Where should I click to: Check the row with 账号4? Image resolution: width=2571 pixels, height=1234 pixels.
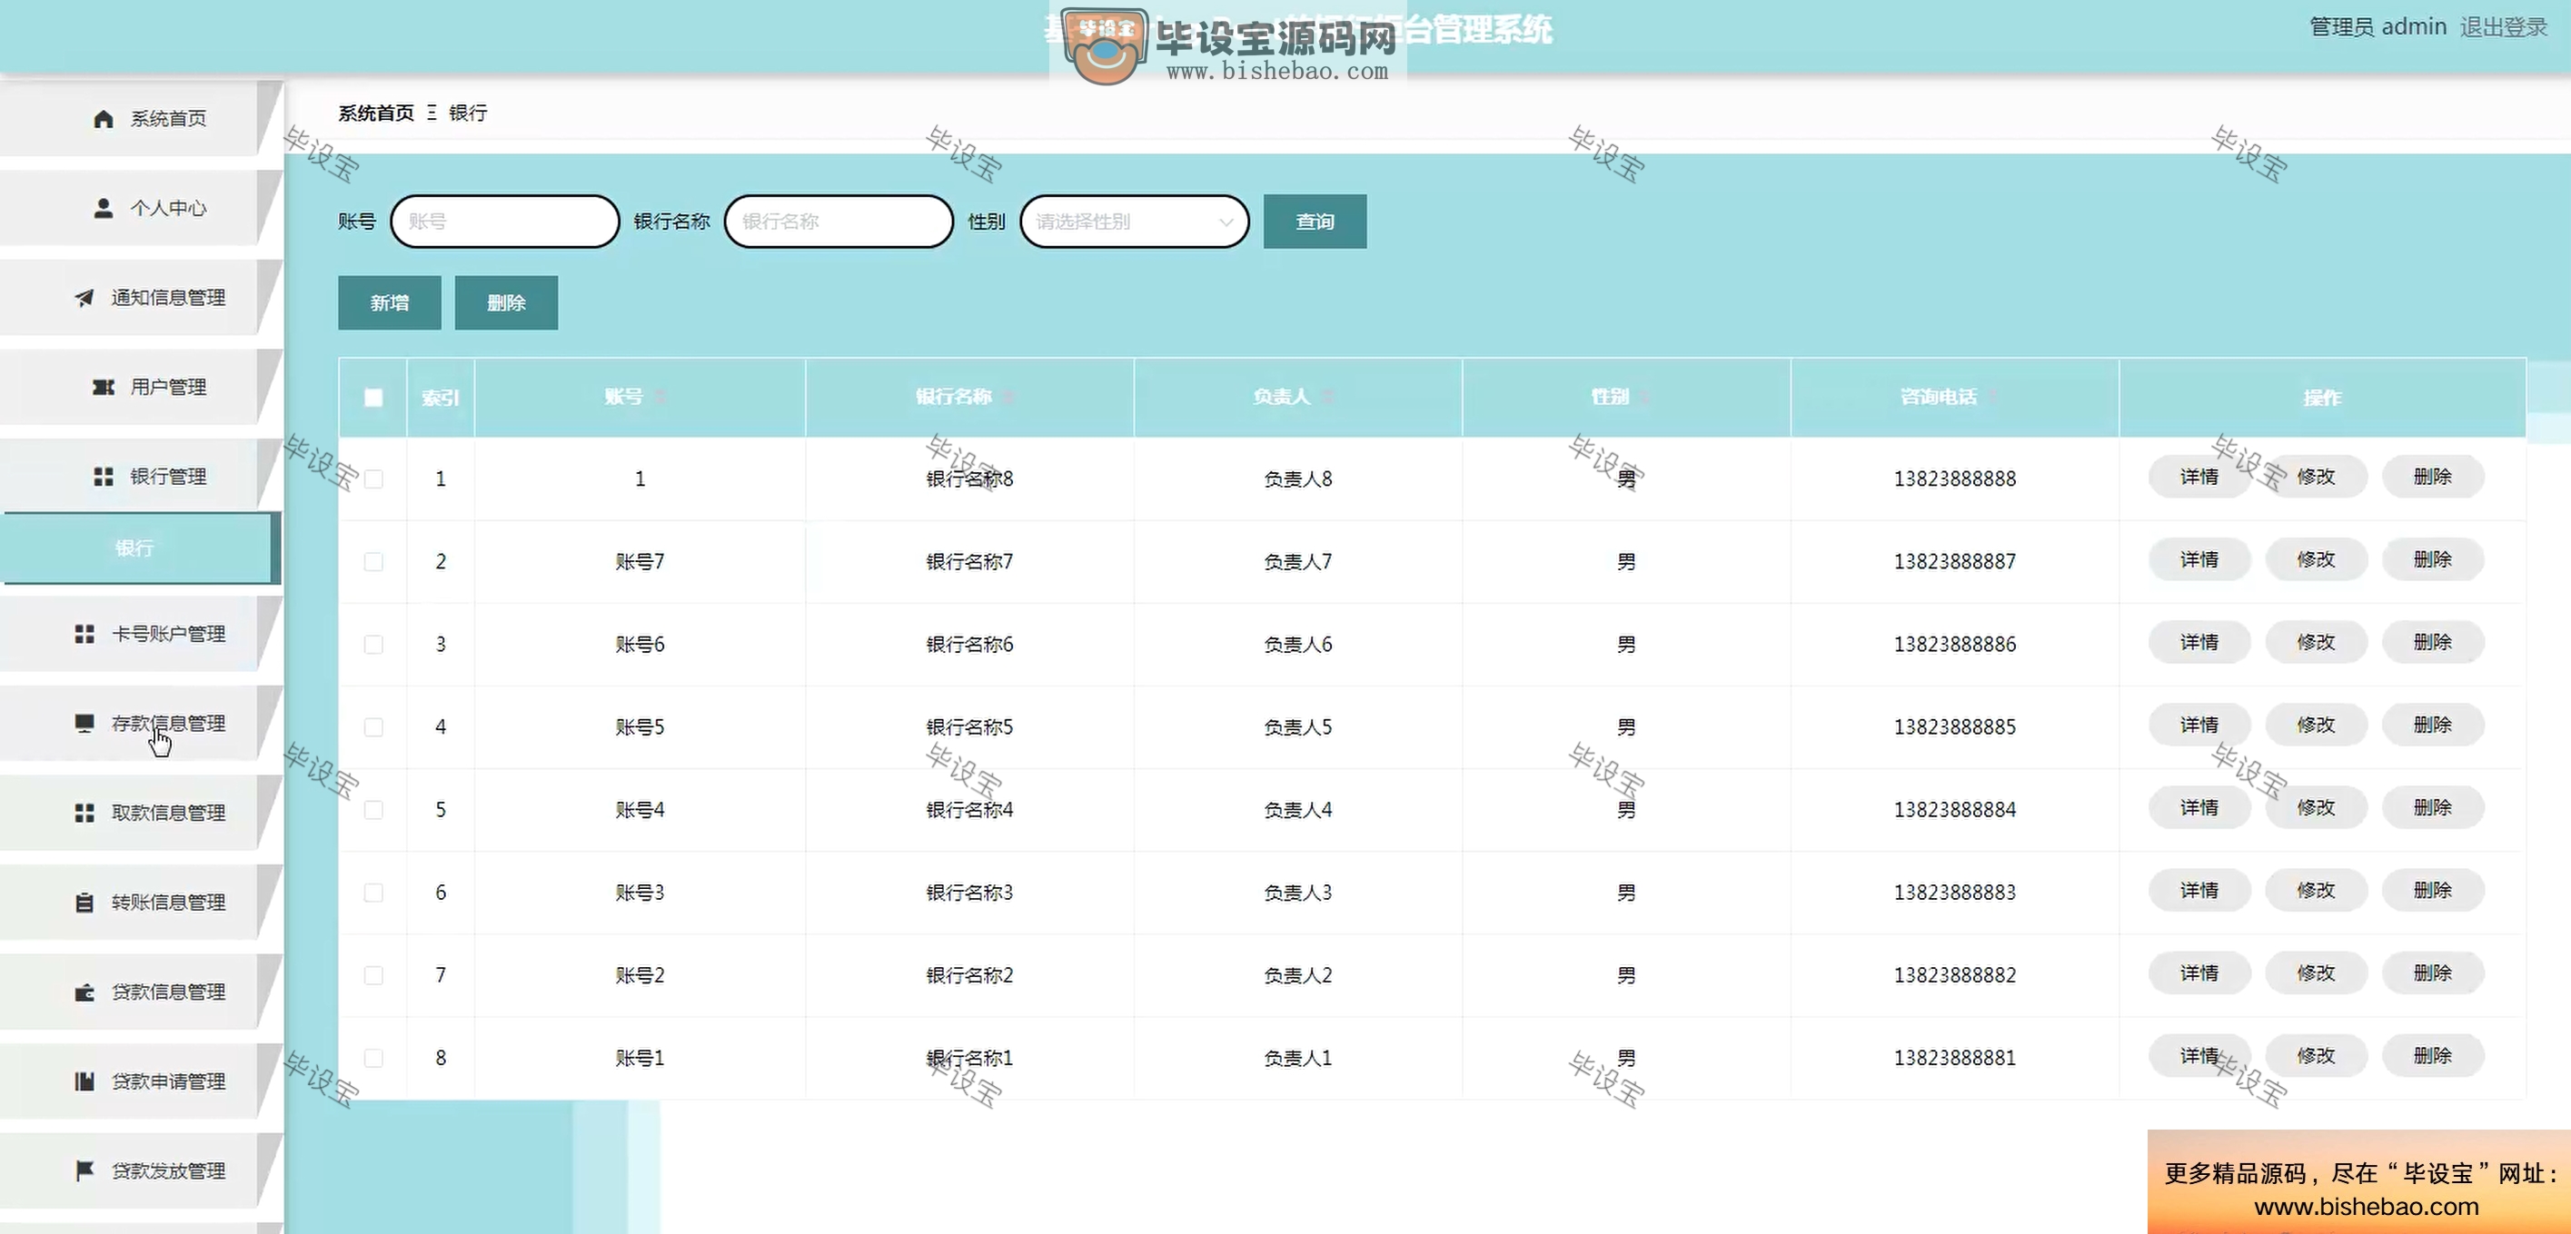click(373, 810)
